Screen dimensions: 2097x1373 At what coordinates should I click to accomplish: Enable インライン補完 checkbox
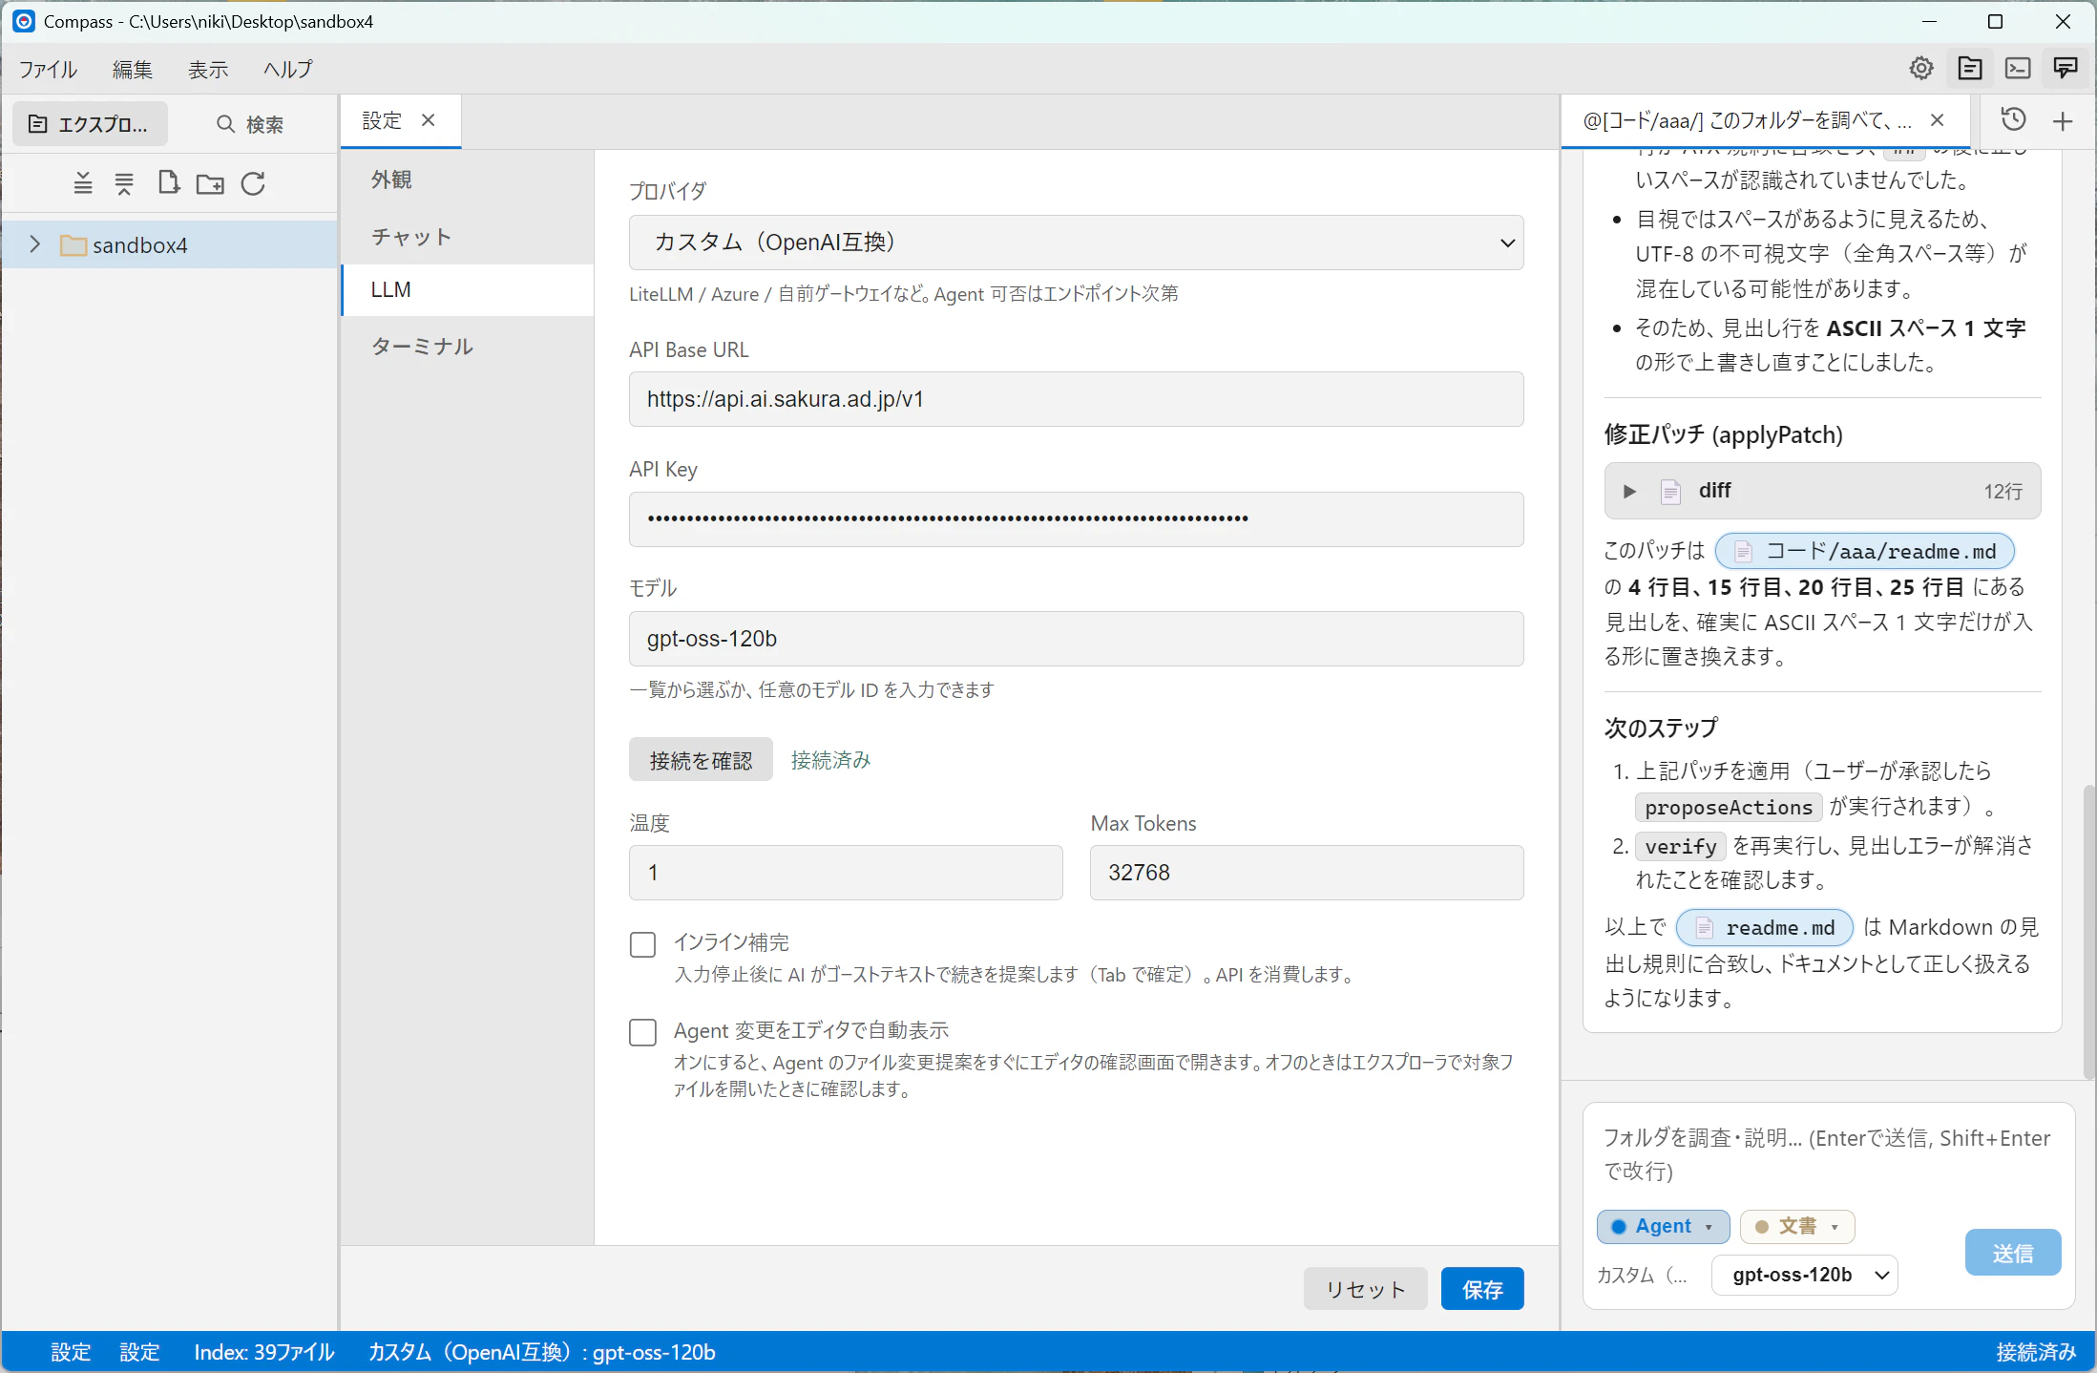pos(643,944)
